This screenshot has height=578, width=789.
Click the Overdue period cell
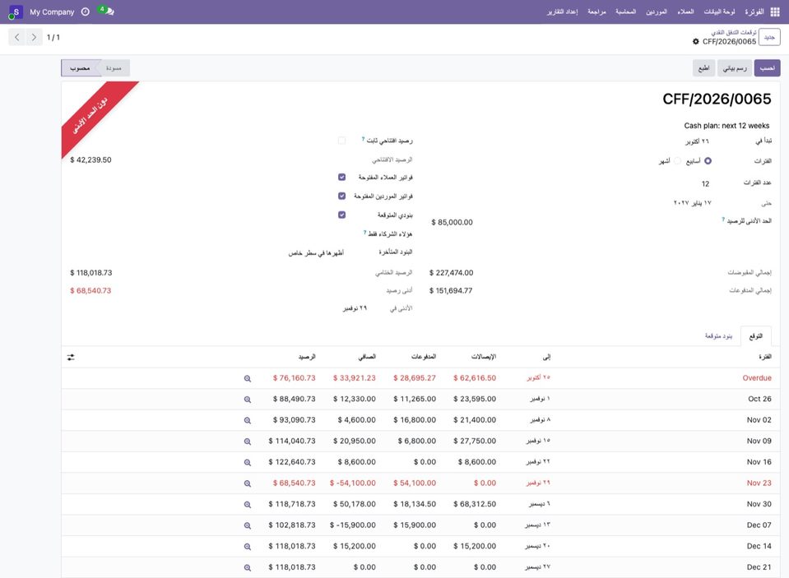pos(756,378)
